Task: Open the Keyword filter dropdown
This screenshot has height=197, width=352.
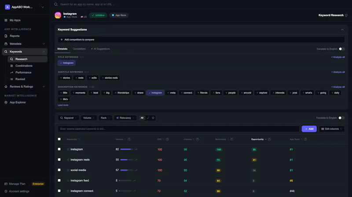Action: (69, 118)
